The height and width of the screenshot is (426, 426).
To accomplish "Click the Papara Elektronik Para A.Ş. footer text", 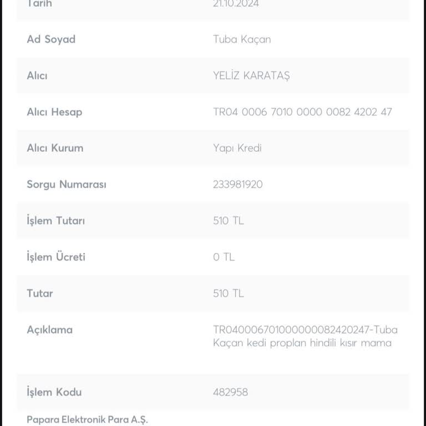I will (x=88, y=420).
